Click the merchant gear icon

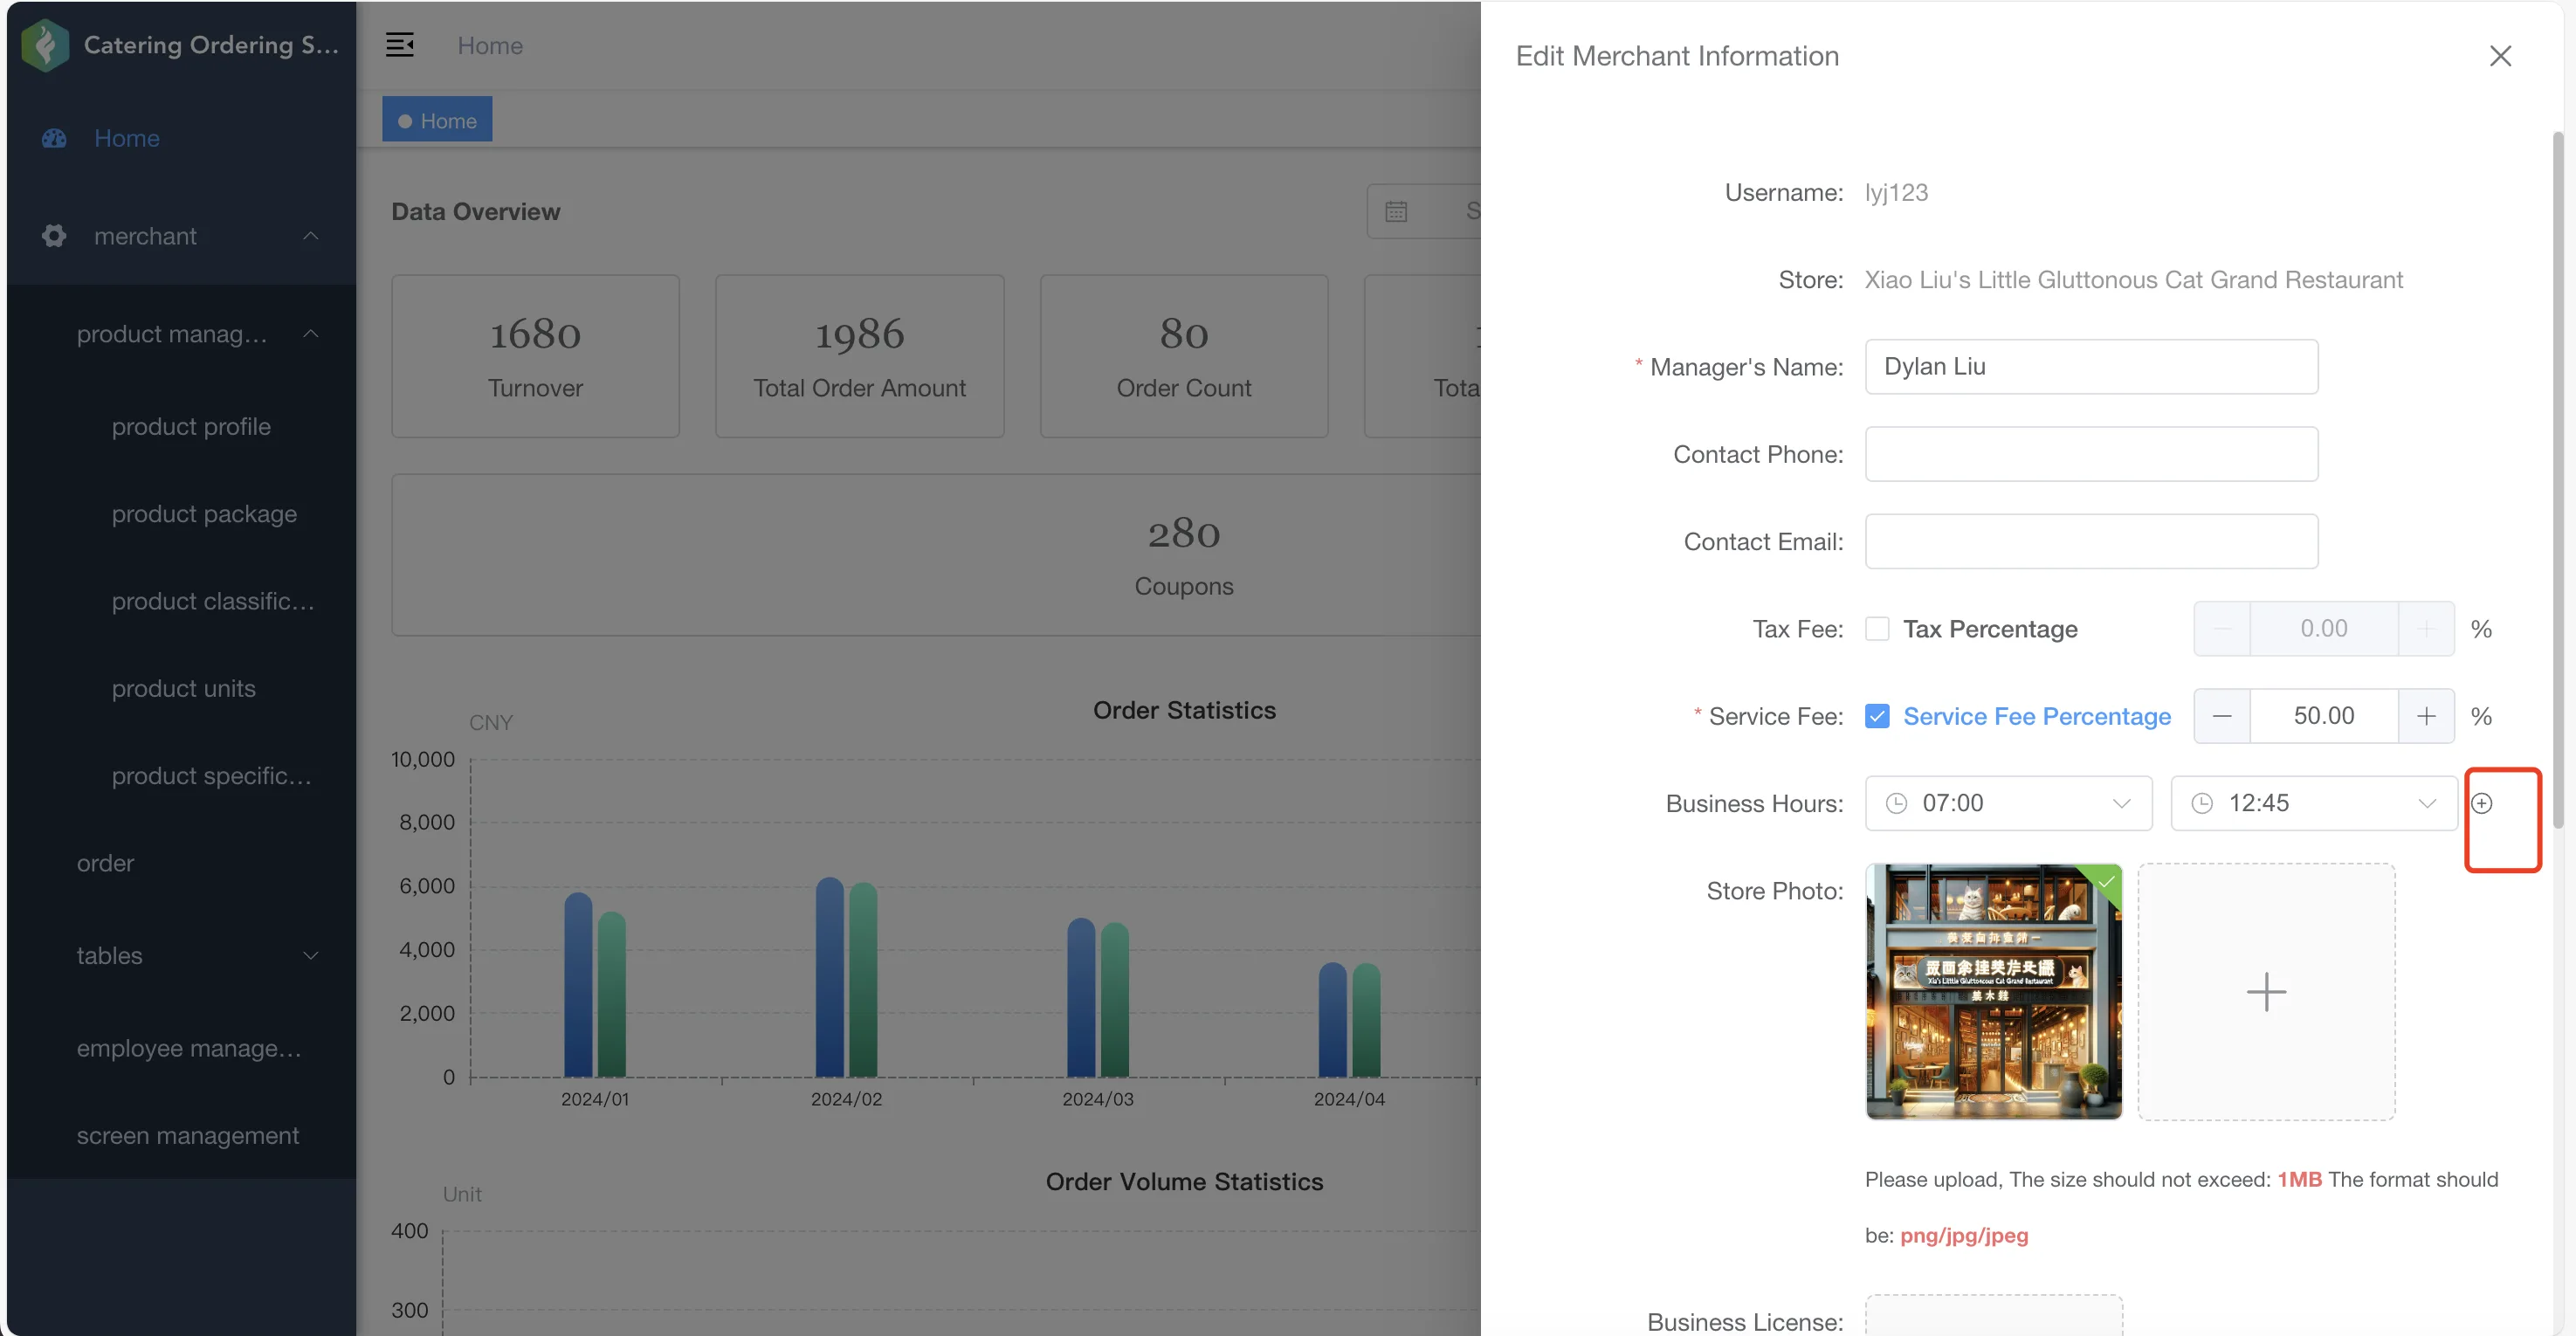pyautogui.click(x=54, y=236)
